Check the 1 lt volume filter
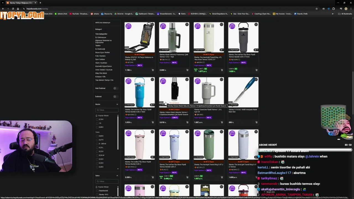 click(97, 123)
